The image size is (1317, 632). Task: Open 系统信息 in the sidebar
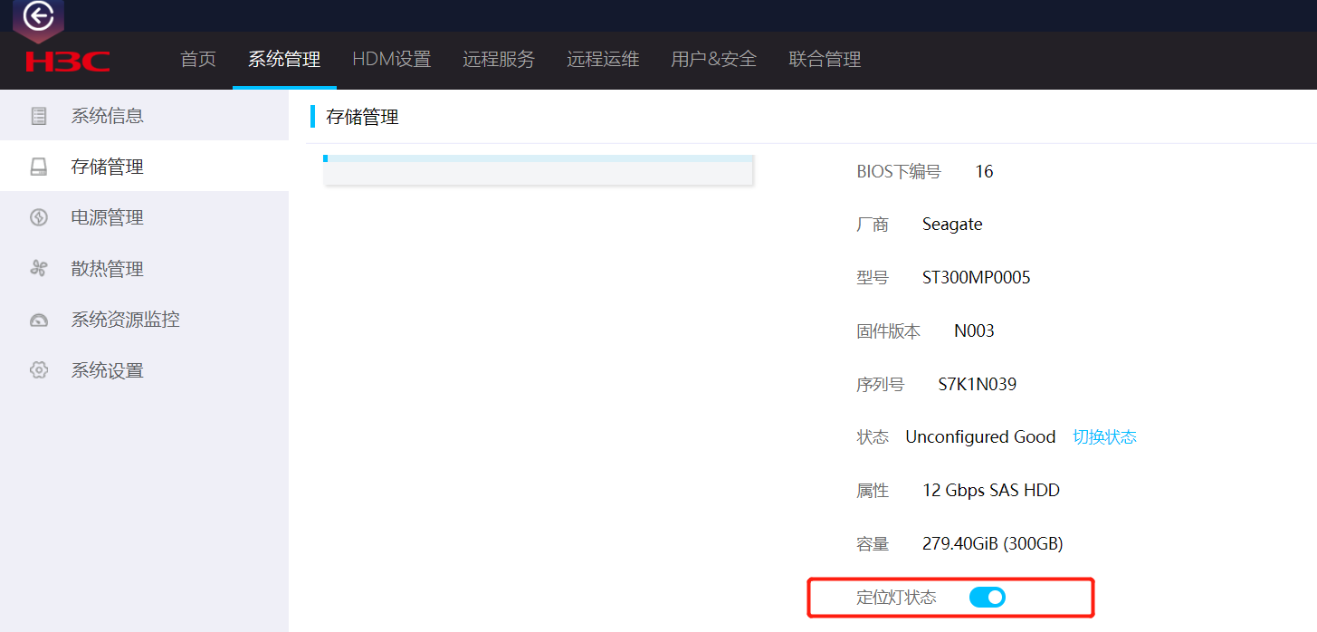[x=144, y=116]
